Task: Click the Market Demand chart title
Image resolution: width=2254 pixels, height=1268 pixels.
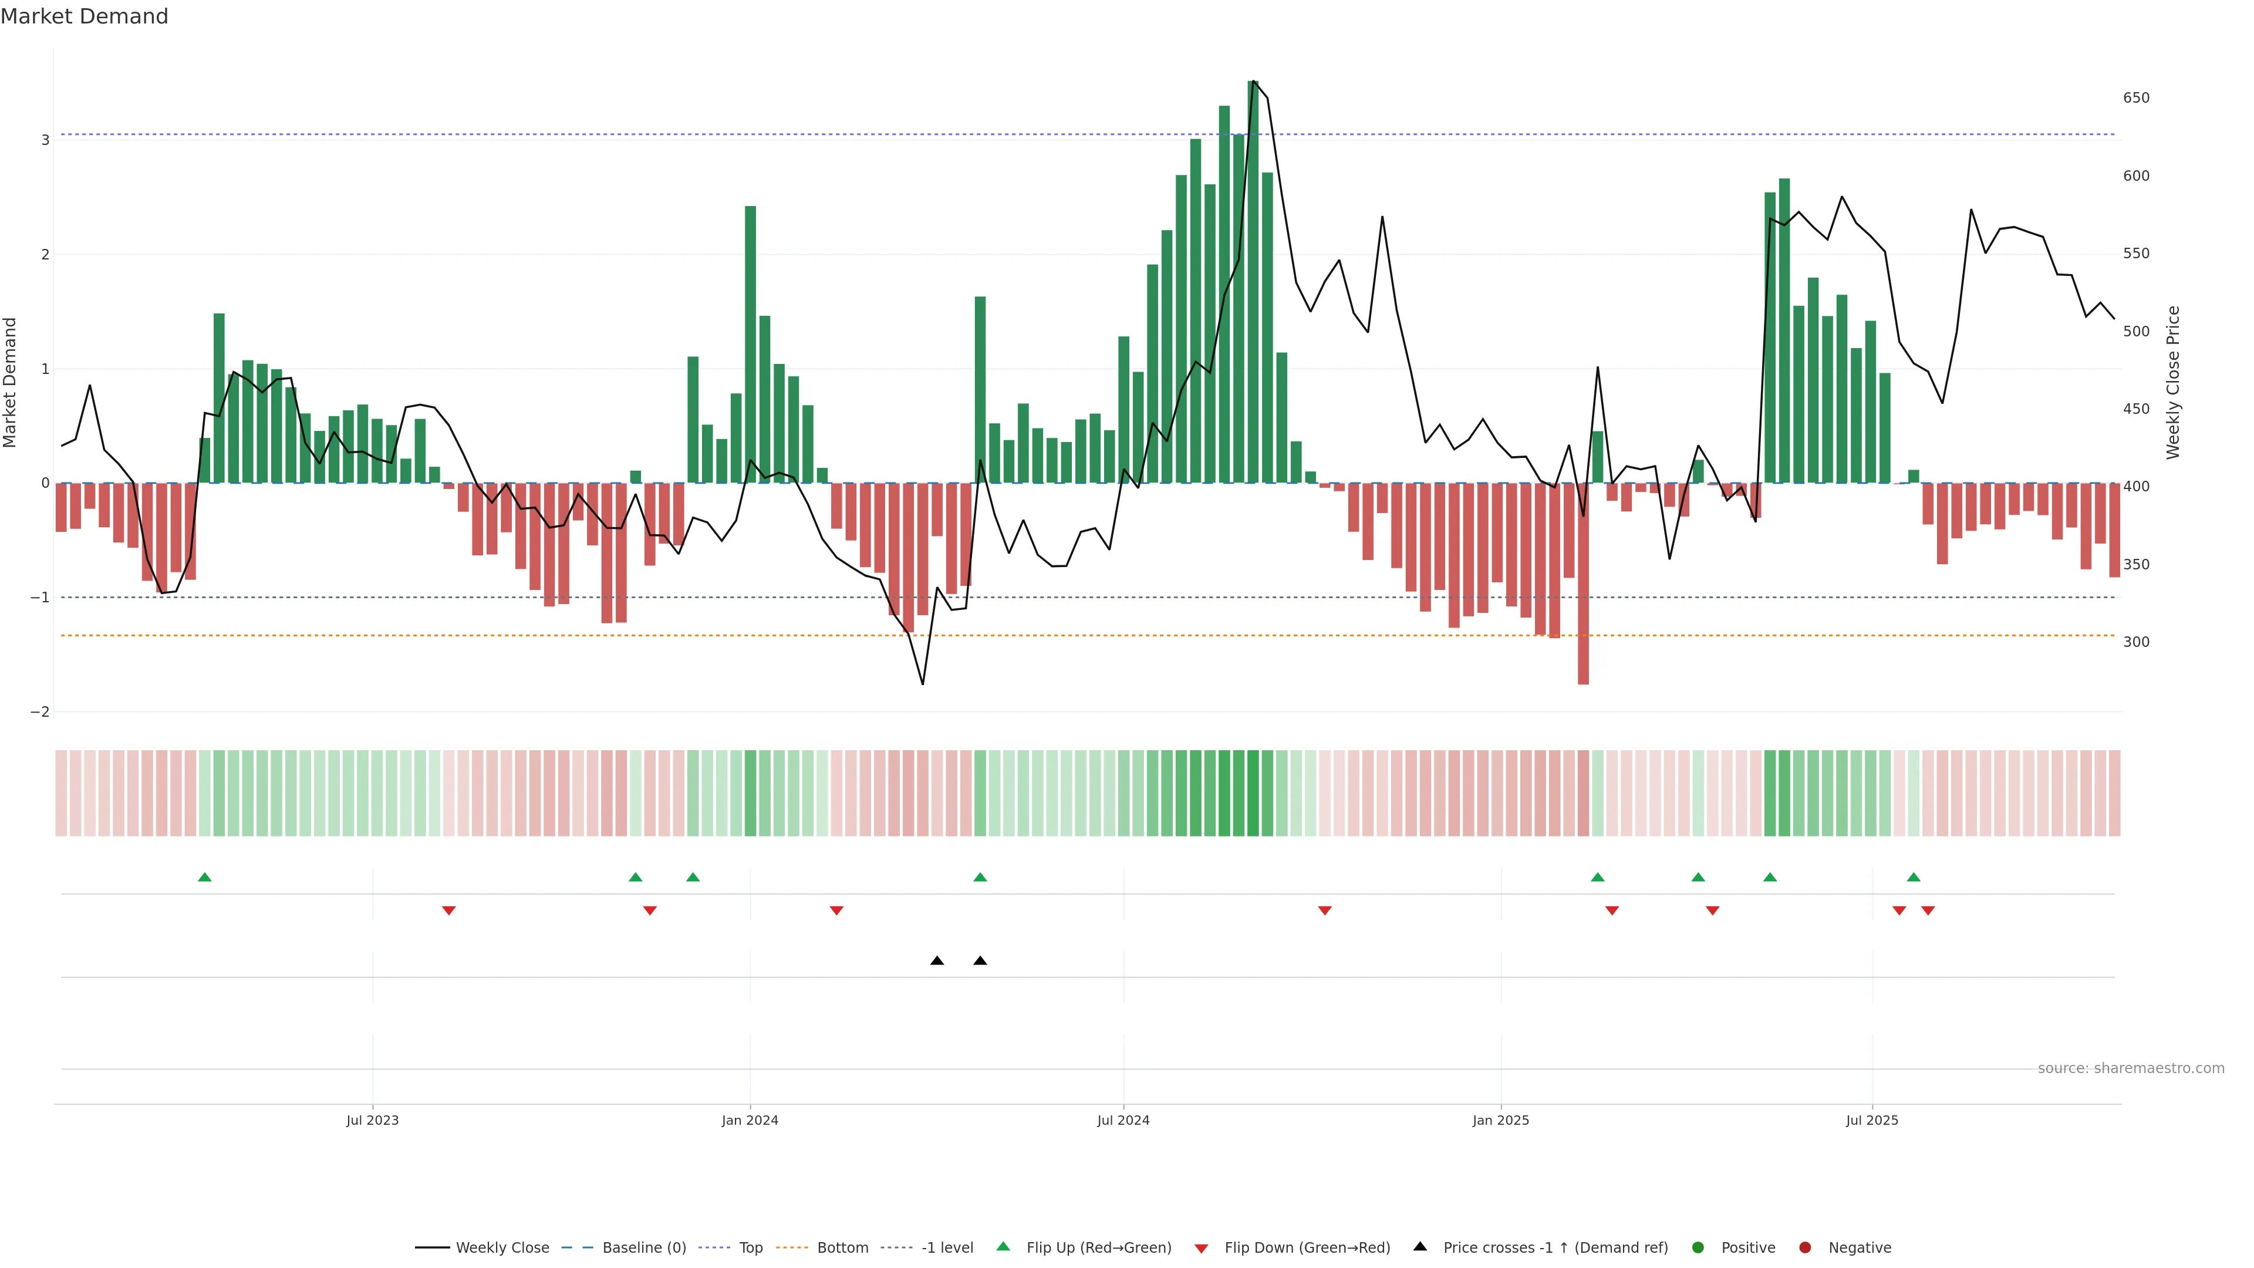Action: coord(84,16)
